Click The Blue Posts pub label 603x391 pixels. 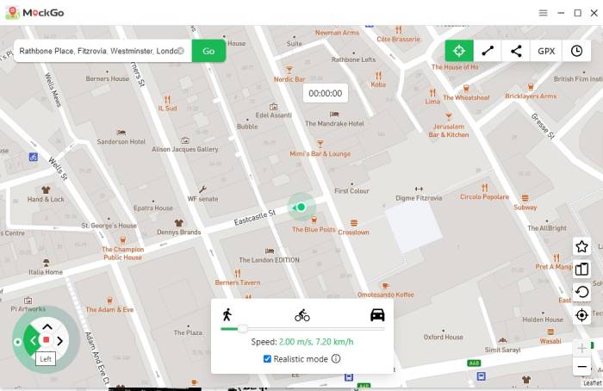coord(314,229)
